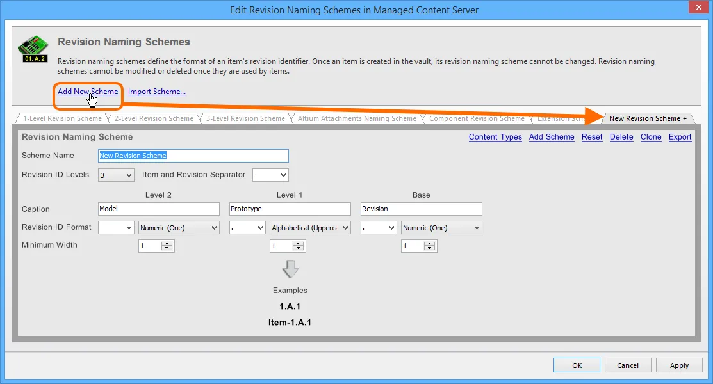This screenshot has height=384, width=713.
Task: Click the Apply button
Action: (x=679, y=365)
